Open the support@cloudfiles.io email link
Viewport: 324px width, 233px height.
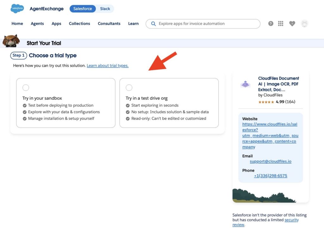(271, 161)
